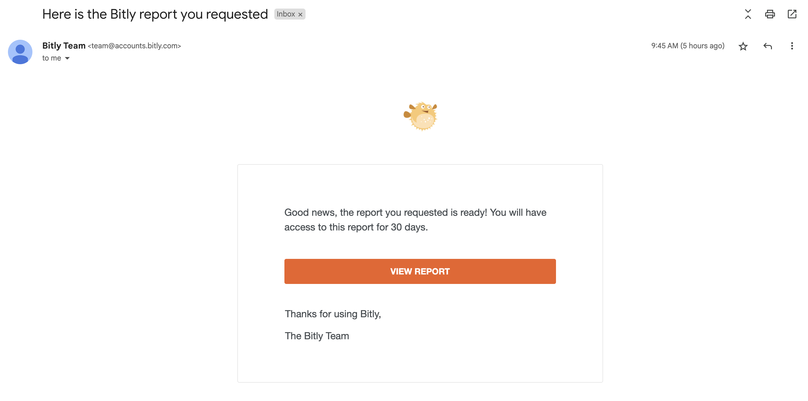Collapse the expanded email view
Image resolution: width=808 pixels, height=401 pixels.
(747, 14)
